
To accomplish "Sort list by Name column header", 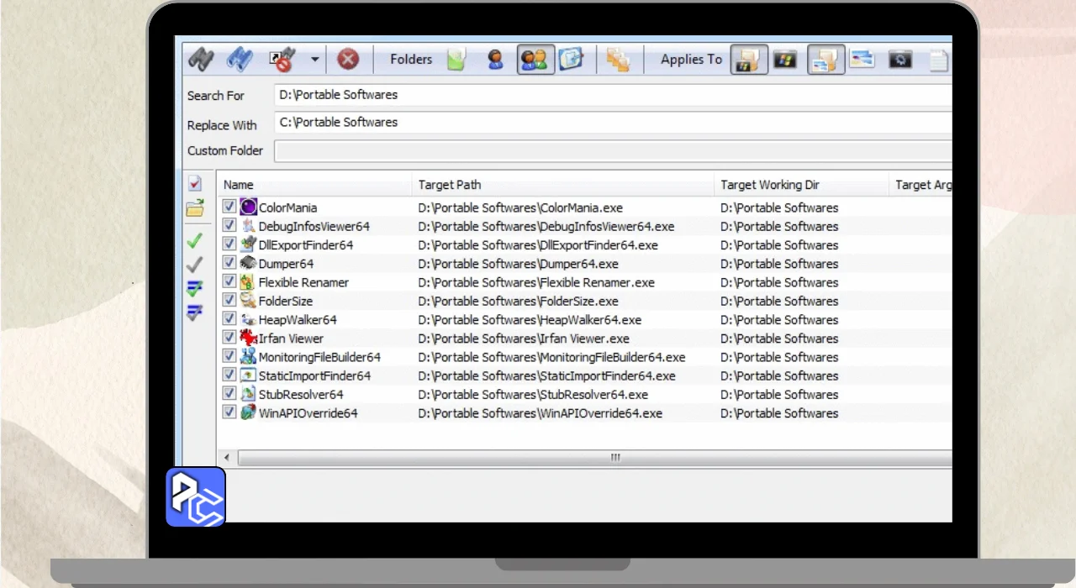I will tap(239, 185).
